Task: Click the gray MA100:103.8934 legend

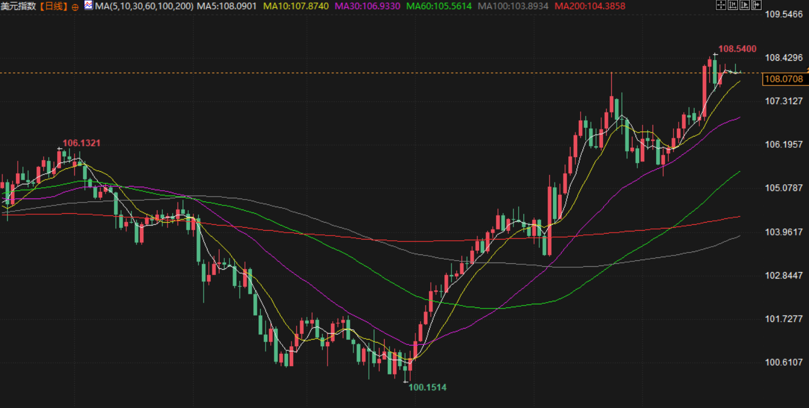Action: tap(513, 6)
